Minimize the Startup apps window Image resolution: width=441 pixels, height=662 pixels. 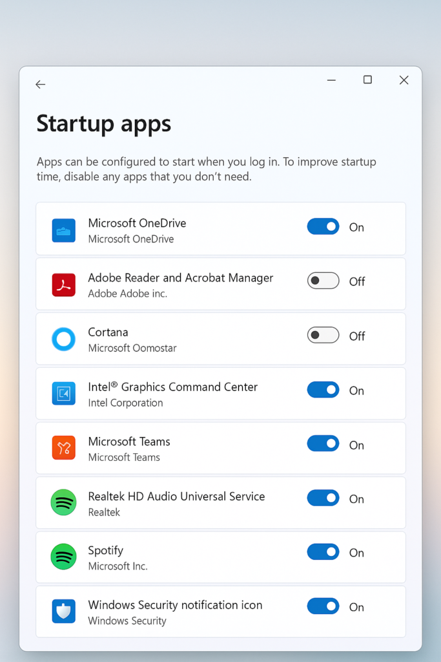point(331,80)
